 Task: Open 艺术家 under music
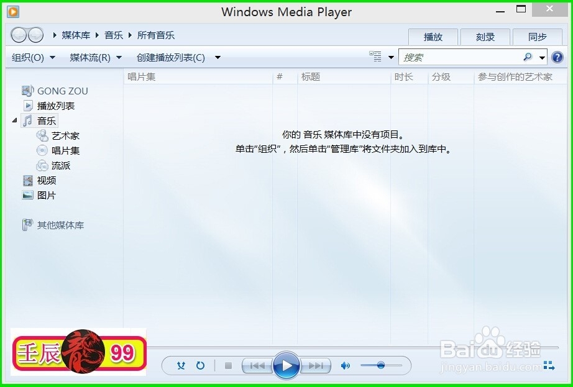tap(58, 135)
